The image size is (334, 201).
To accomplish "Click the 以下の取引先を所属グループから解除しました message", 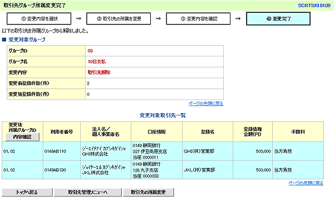I will click(x=45, y=31).
